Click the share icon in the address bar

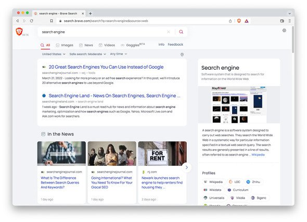(x=230, y=21)
